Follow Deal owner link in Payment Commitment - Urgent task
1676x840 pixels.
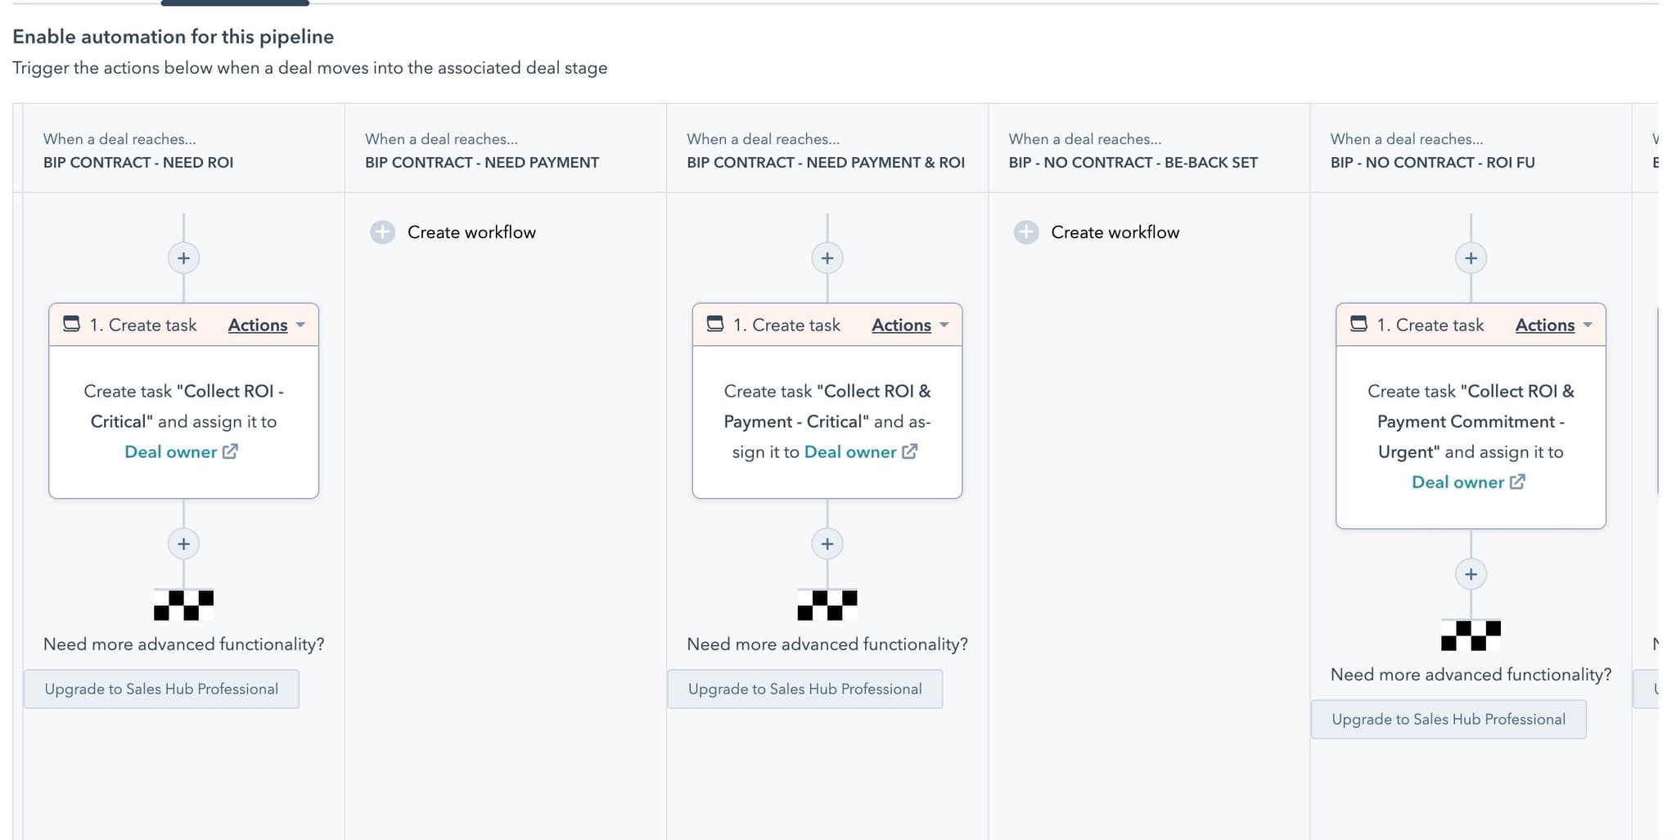(1467, 483)
